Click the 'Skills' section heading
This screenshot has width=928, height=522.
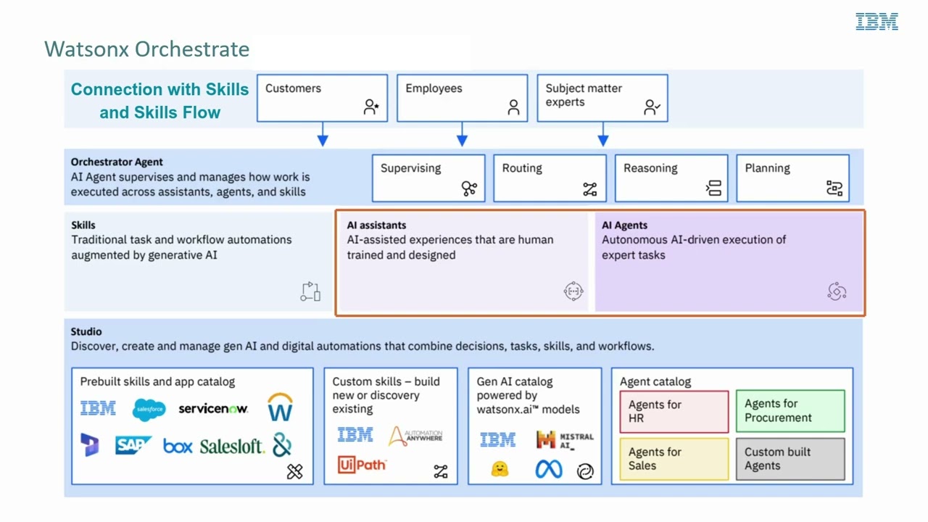[83, 225]
